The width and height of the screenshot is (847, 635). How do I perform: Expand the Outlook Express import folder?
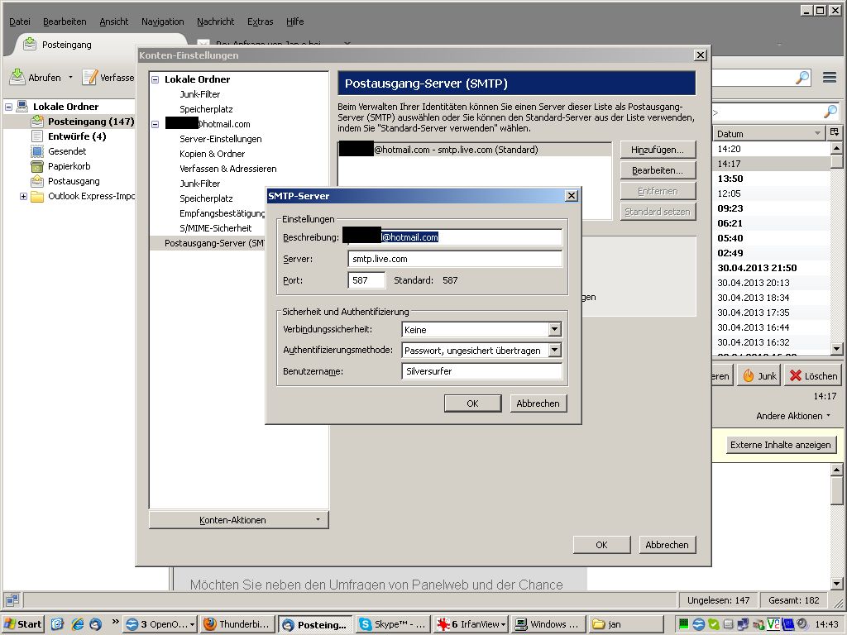tap(23, 196)
